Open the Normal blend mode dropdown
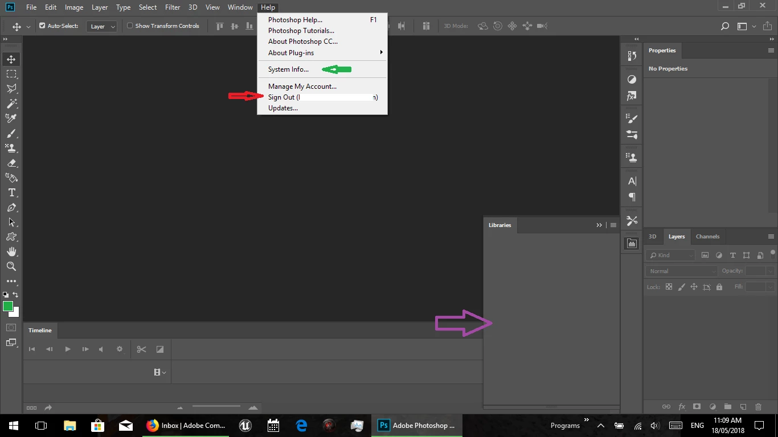This screenshot has width=778, height=437. coord(682,271)
